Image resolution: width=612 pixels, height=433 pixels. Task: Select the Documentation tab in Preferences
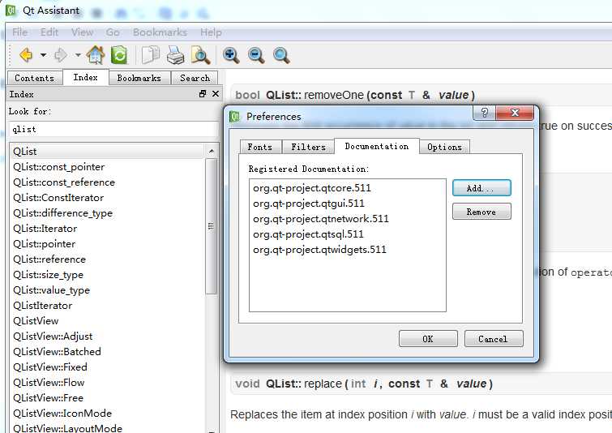click(x=377, y=146)
